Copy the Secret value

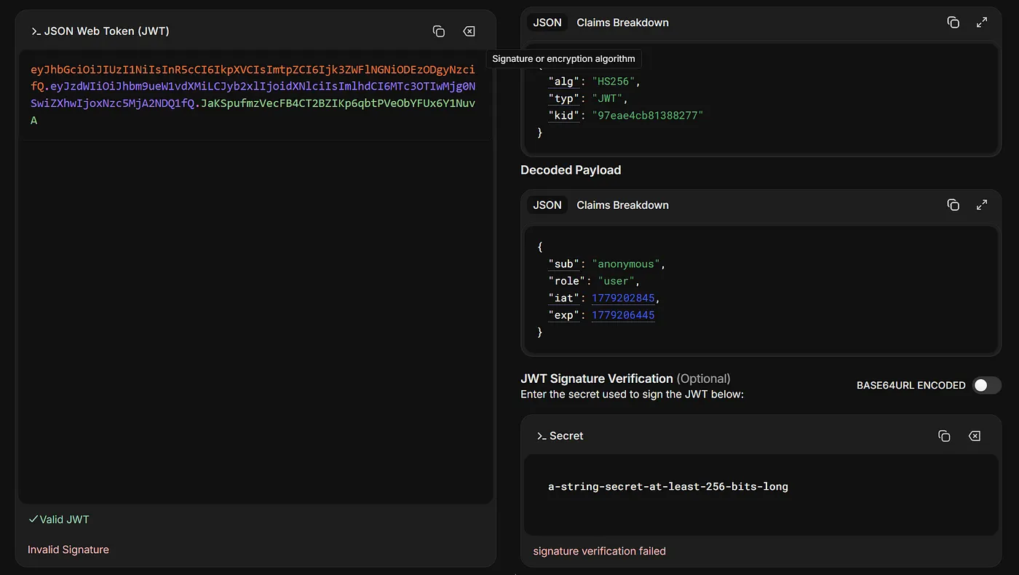(944, 436)
